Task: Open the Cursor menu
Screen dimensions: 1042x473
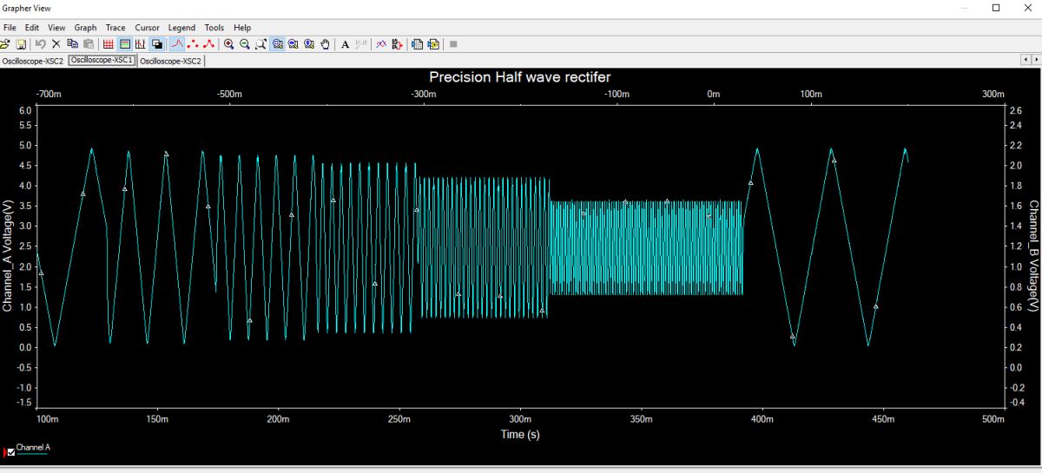Action: point(147,28)
